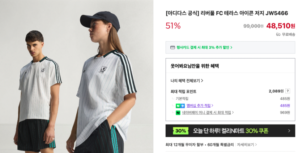This screenshot has width=307, height=153.
Task: Click the chevron after 자세히보기
Action: (x=256, y=145)
